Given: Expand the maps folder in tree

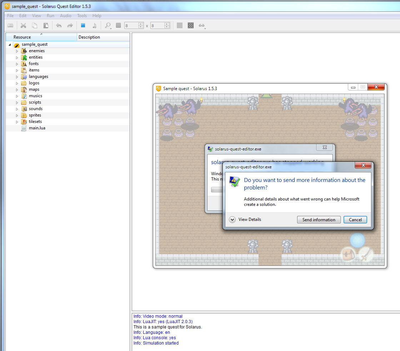Looking at the screenshot, I should pyautogui.click(x=17, y=90).
